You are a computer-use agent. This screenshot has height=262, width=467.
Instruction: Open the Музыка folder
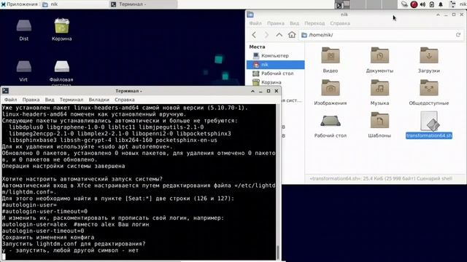(379, 92)
